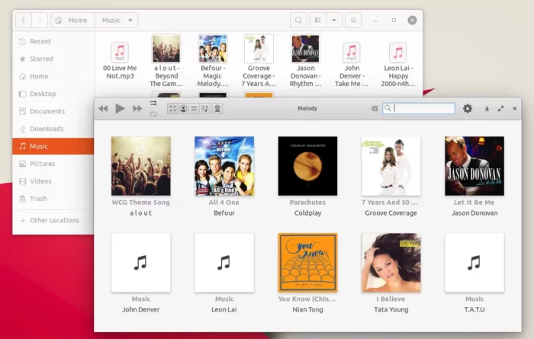Select Home in Files sidebar
Screen dimensions: 534x339
pos(53,76)
